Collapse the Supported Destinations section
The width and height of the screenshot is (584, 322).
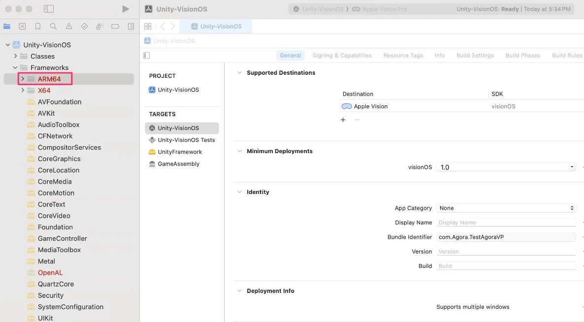tap(240, 73)
